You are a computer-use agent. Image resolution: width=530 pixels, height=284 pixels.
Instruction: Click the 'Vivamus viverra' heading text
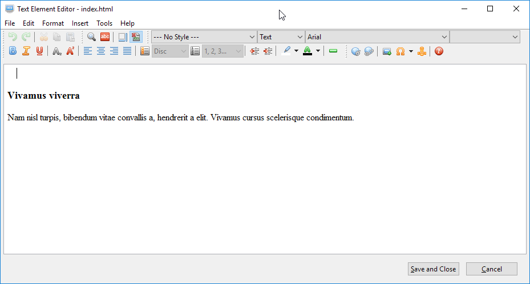[43, 96]
